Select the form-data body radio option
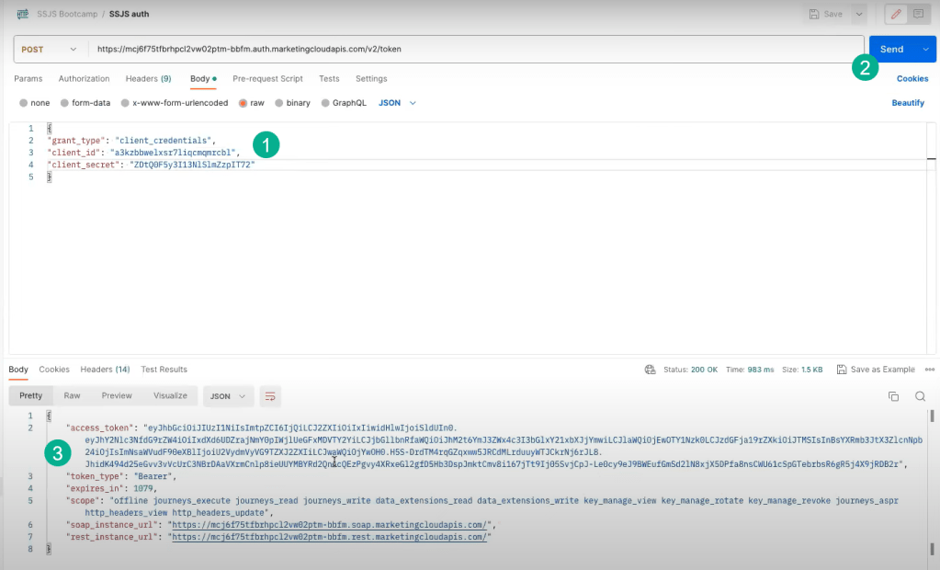 pos(64,103)
